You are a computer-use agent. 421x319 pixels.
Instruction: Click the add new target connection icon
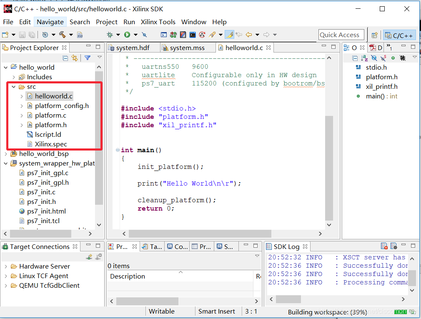pos(89,257)
